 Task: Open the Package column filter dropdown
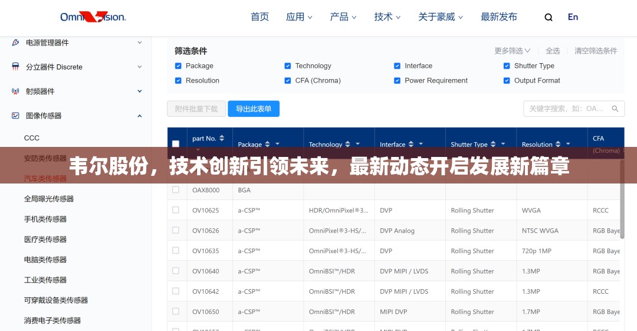277,144
